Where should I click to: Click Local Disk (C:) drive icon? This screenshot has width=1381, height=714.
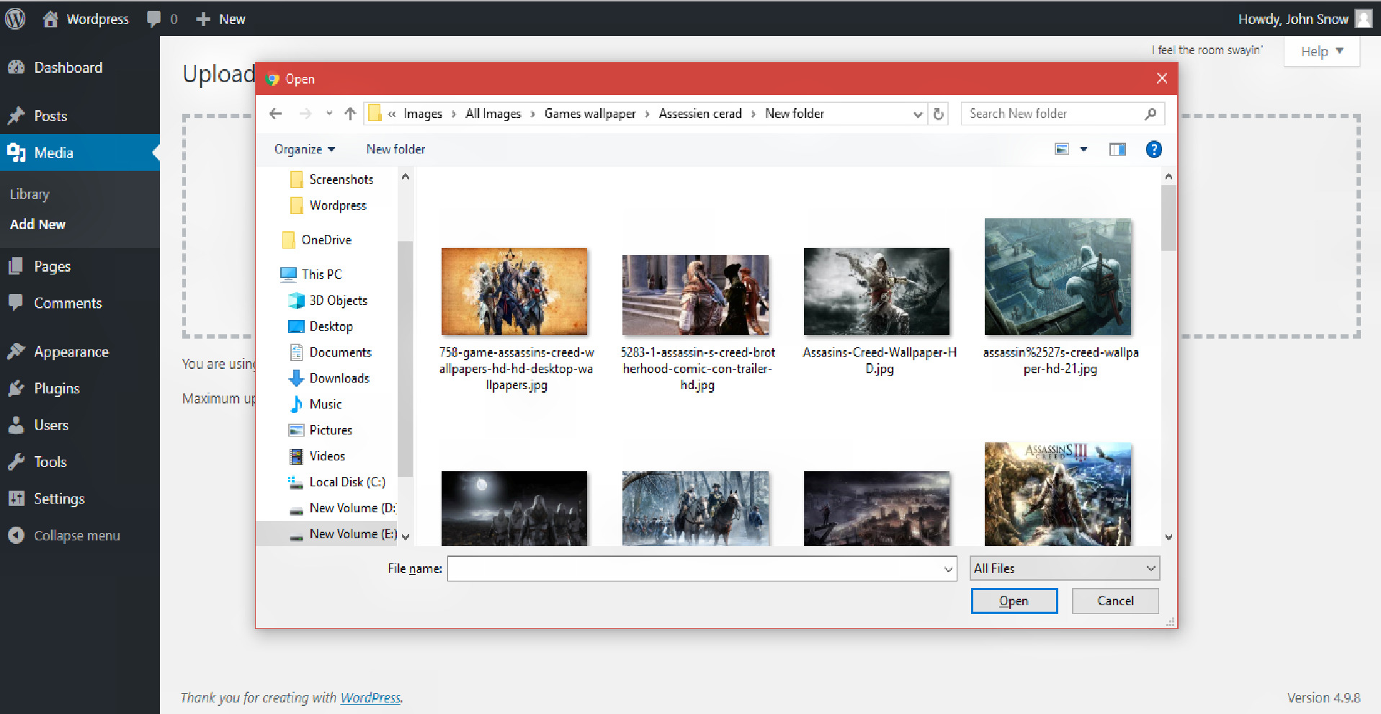(295, 482)
